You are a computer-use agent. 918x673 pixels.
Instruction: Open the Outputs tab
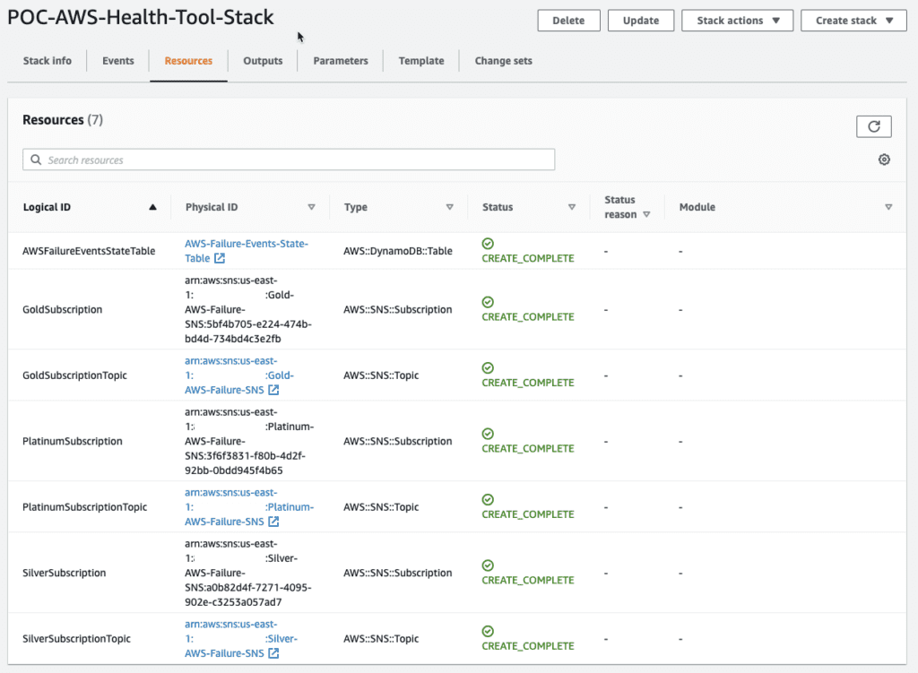click(263, 61)
